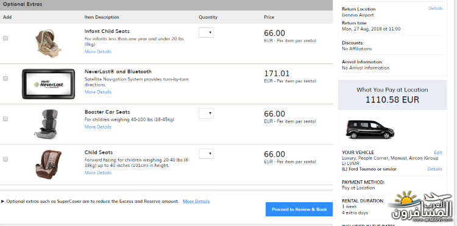The height and width of the screenshot is (226, 457).
Task: Click the Geneva Airport return location text
Action: (x=358, y=15)
